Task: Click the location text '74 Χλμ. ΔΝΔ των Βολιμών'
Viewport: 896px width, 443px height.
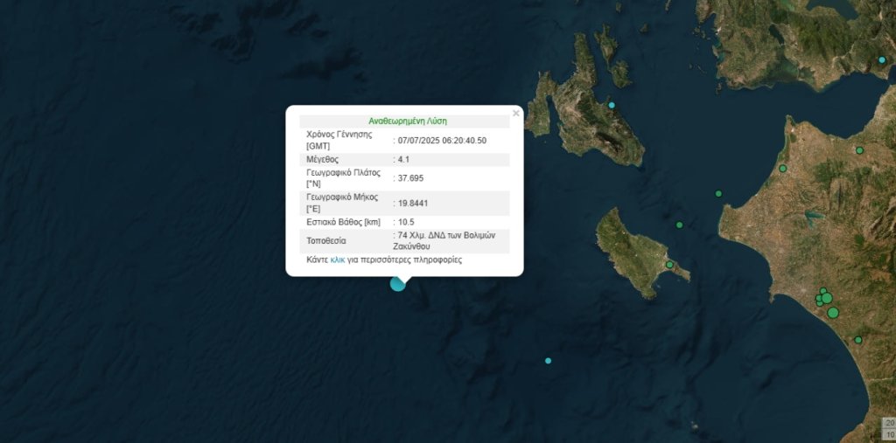Action: 447,236
